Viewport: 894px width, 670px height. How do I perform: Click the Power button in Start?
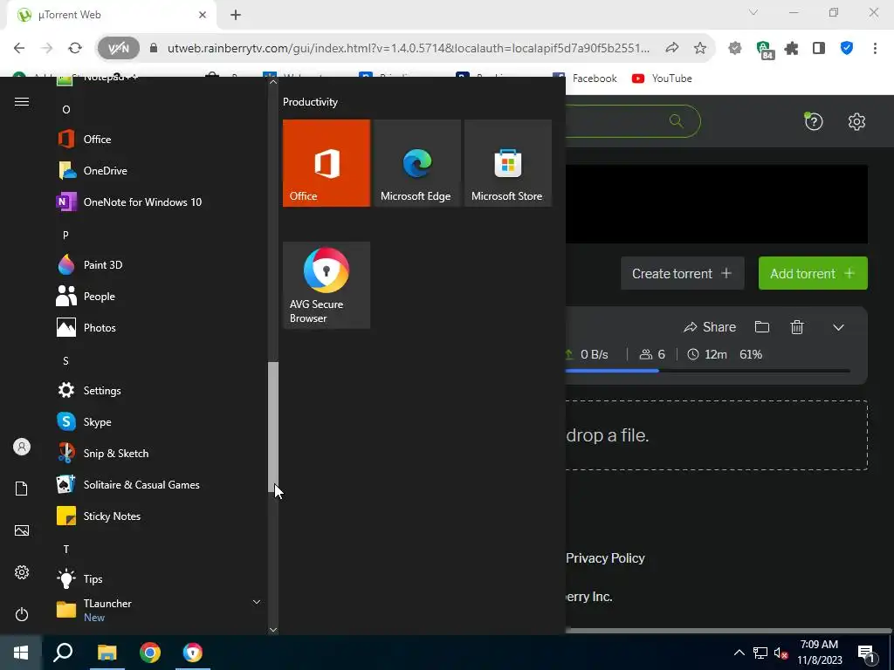coord(22,614)
